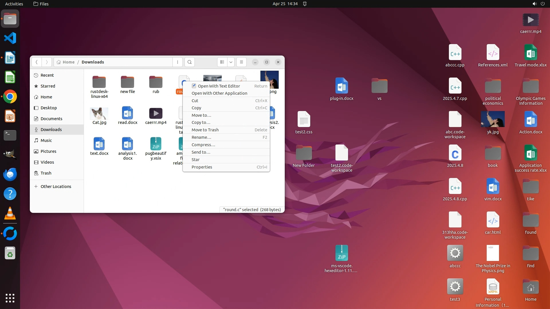Click the search icon in Files toolbar
Viewport: 550px width, 309px height.
(189, 62)
